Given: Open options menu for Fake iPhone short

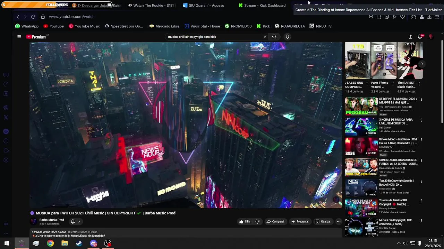Looking at the screenshot, I should pyautogui.click(x=393, y=84).
